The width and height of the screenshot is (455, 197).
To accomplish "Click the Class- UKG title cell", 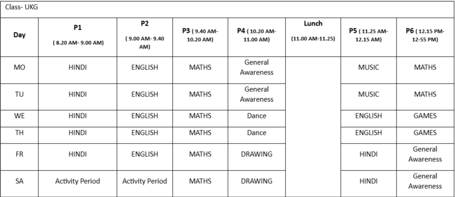I will click(x=18, y=8).
